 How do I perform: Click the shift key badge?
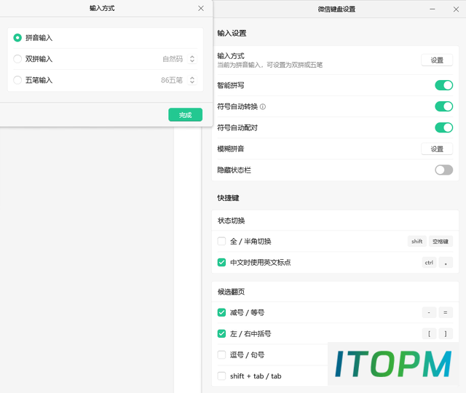pos(417,241)
